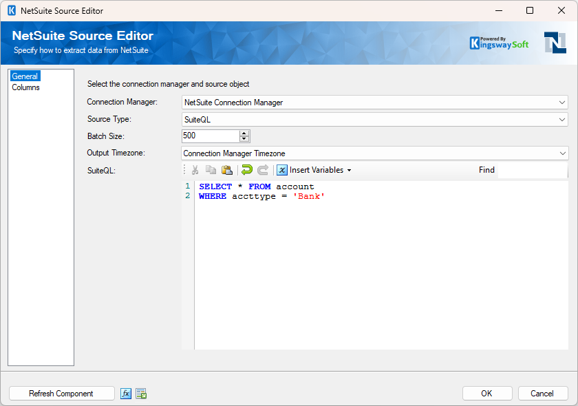
Task: Click the WHERE keyword on line 2
Action: (x=213, y=196)
